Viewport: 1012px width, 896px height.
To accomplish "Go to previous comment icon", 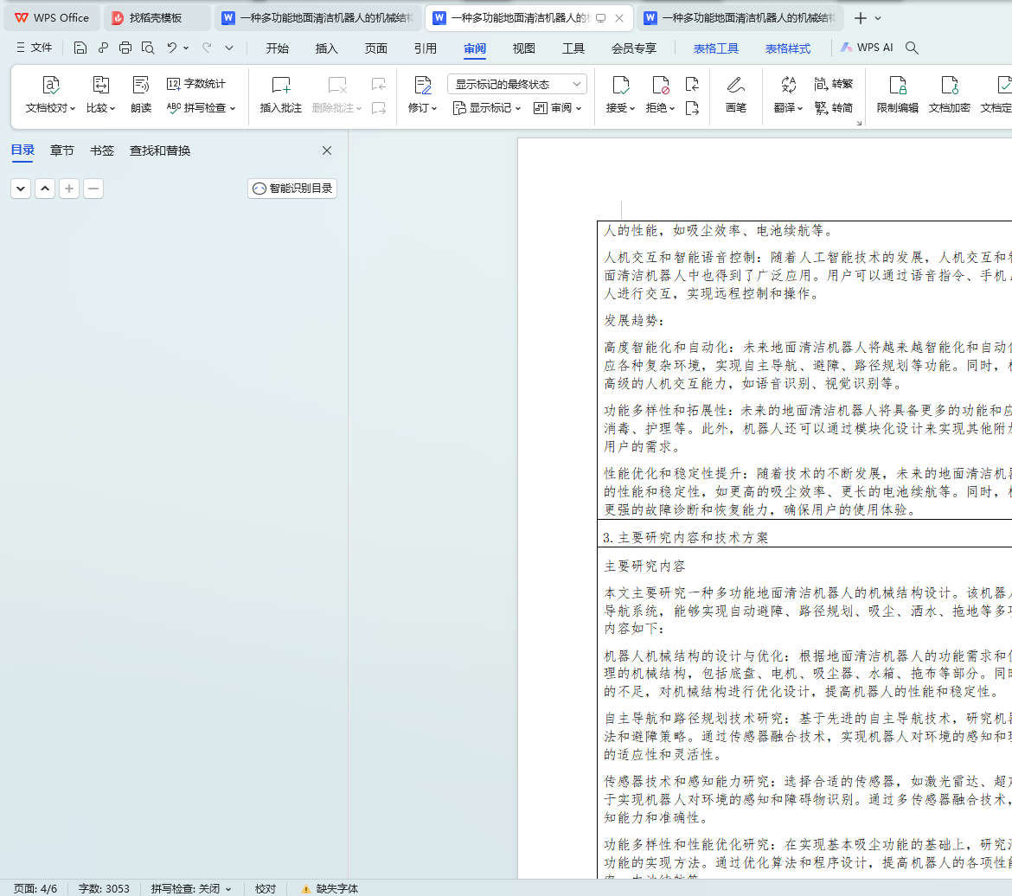I will coord(379,84).
